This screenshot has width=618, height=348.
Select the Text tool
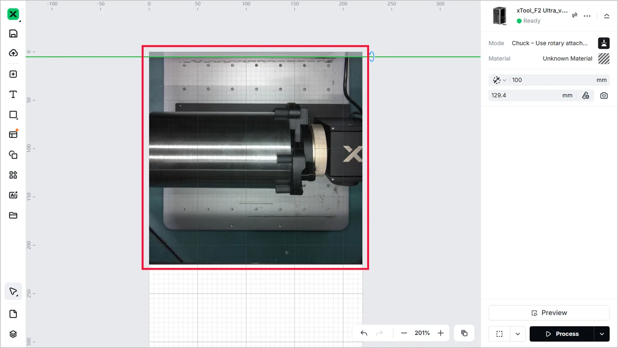tap(13, 94)
